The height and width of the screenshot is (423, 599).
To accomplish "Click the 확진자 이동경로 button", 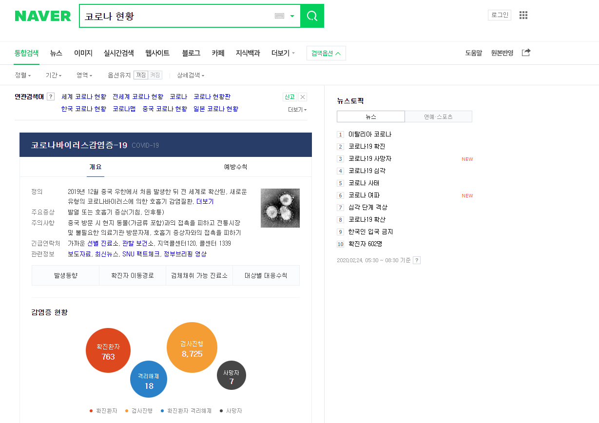I will (x=133, y=275).
